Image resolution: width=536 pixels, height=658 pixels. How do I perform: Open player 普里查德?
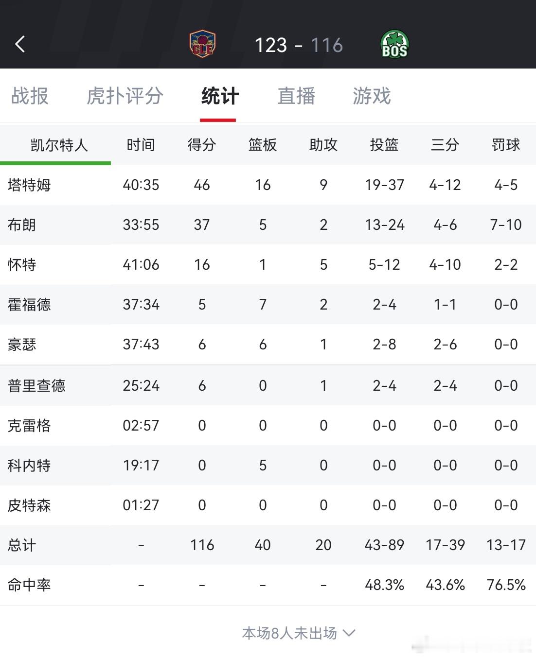[x=36, y=385]
